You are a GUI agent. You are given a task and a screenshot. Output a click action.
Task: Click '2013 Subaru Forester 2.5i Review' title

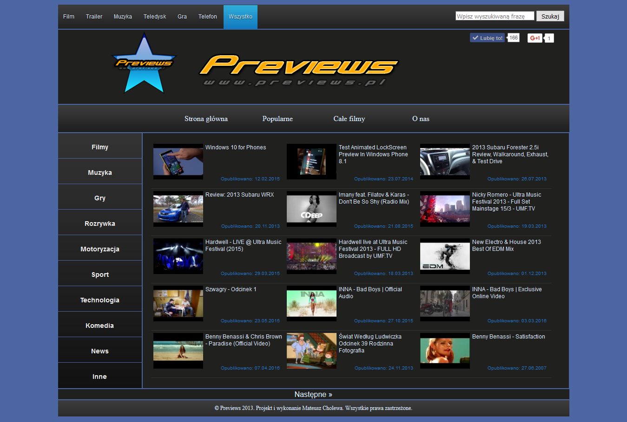coord(510,154)
